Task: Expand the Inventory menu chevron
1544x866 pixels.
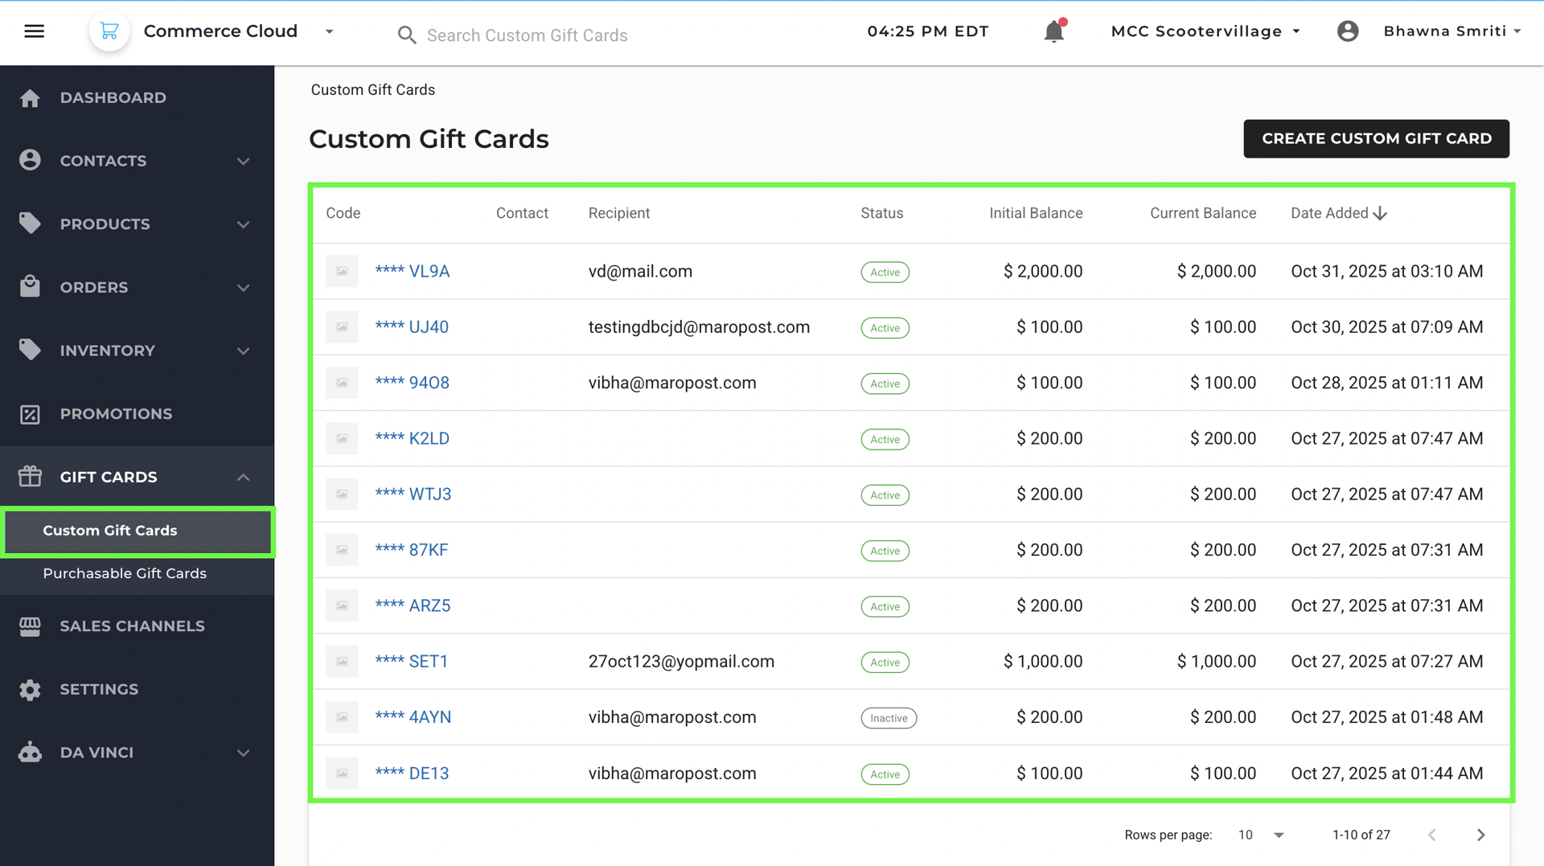Action: (244, 351)
